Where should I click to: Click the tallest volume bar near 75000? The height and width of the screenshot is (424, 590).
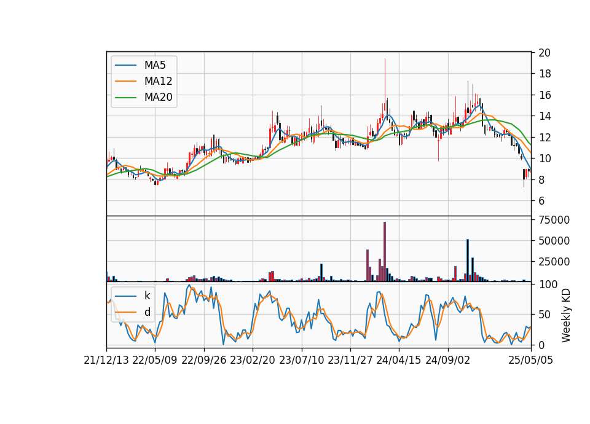385,252
